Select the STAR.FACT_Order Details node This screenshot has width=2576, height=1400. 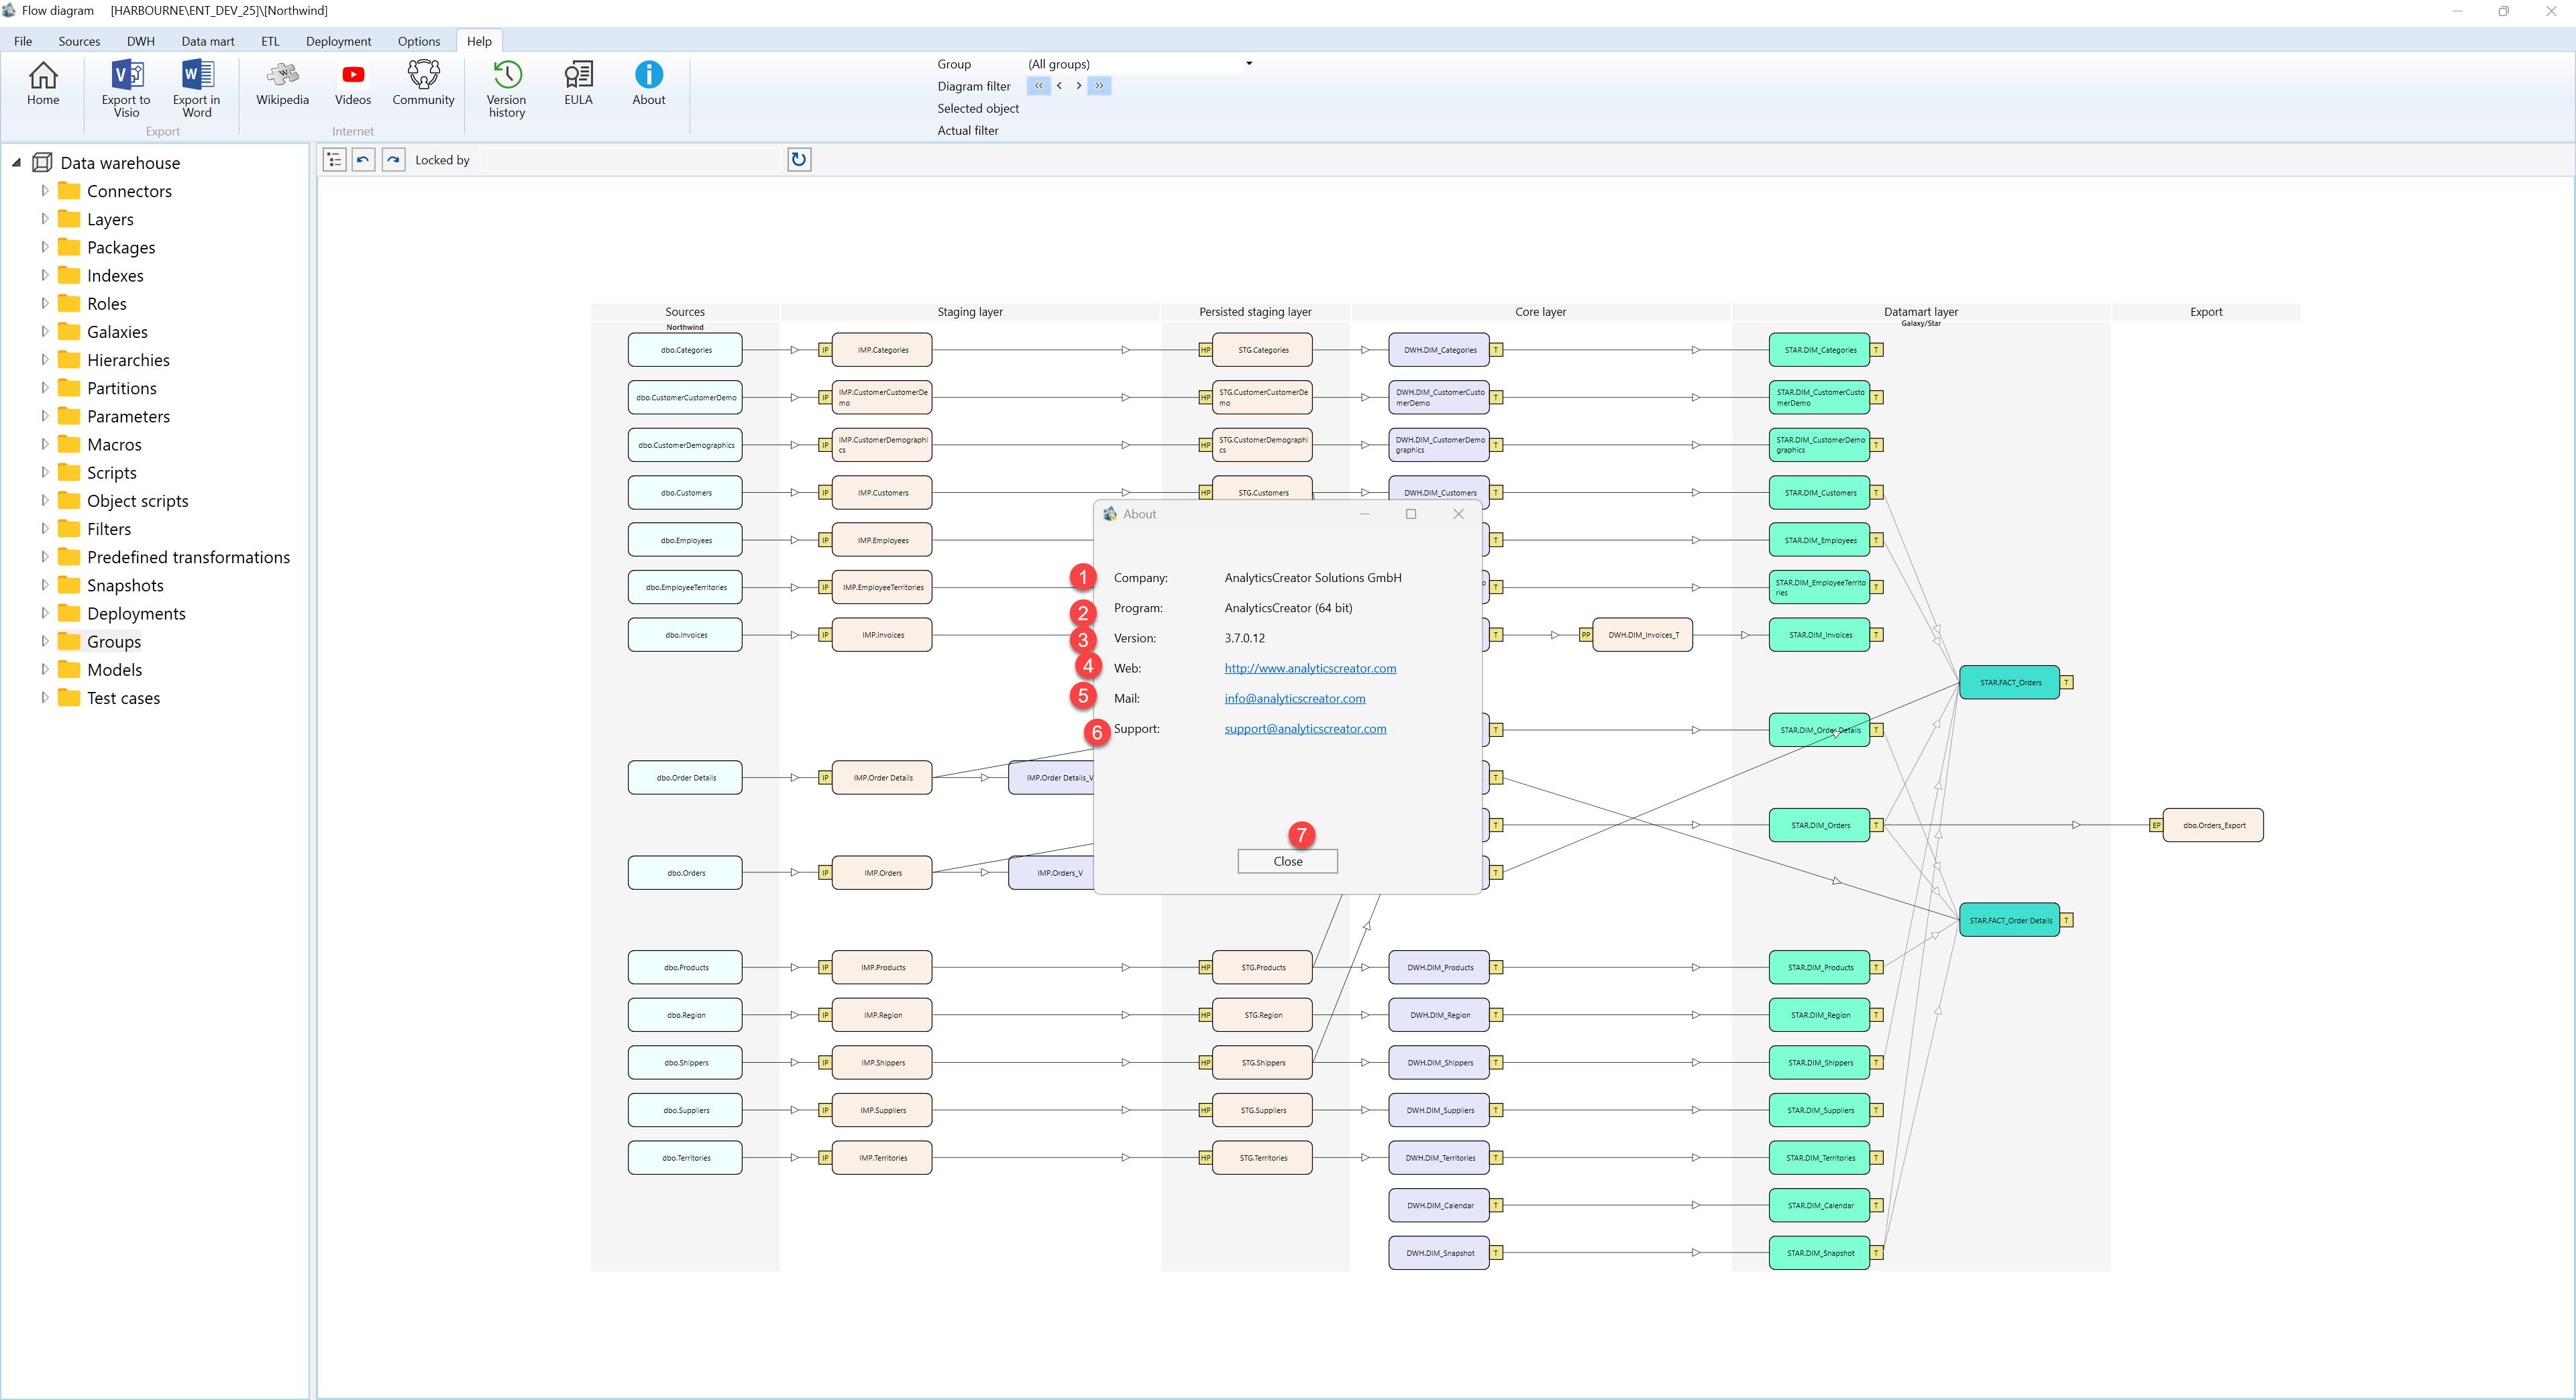pyautogui.click(x=2009, y=921)
